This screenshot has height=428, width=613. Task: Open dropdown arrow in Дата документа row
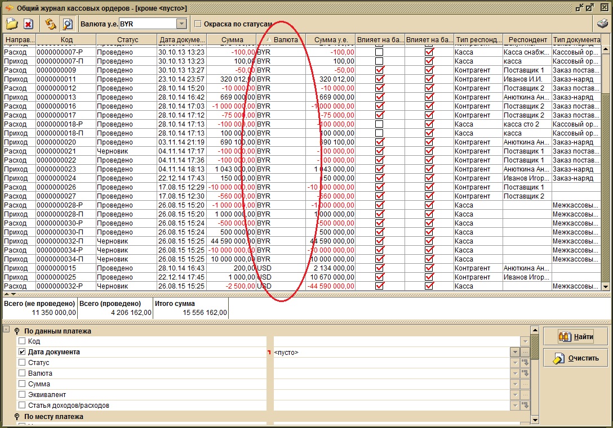tap(515, 352)
